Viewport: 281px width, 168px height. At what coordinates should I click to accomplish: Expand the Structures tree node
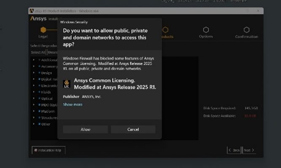[34, 118]
